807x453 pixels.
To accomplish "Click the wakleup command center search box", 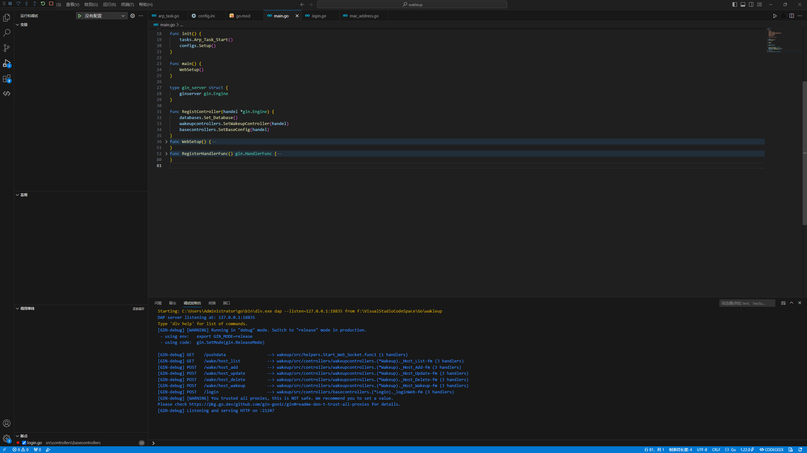I will [x=412, y=4].
